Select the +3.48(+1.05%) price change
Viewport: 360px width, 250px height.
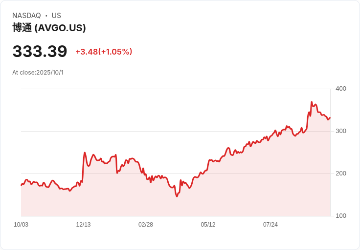(x=104, y=52)
